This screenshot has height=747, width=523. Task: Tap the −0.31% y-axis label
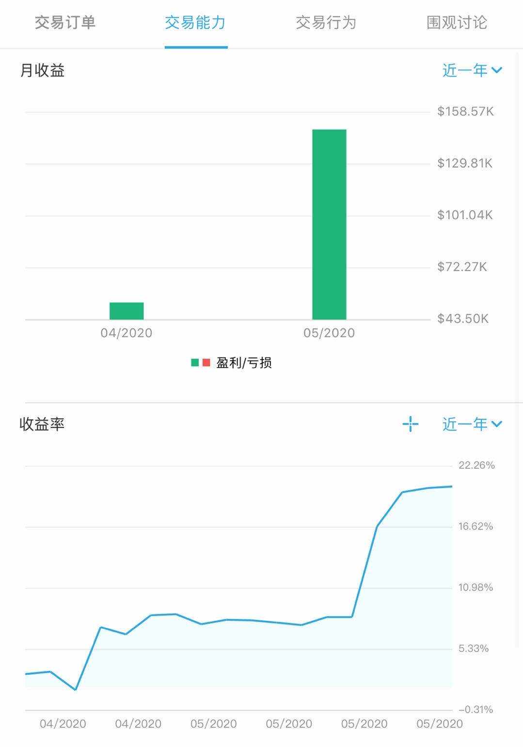[x=475, y=710]
